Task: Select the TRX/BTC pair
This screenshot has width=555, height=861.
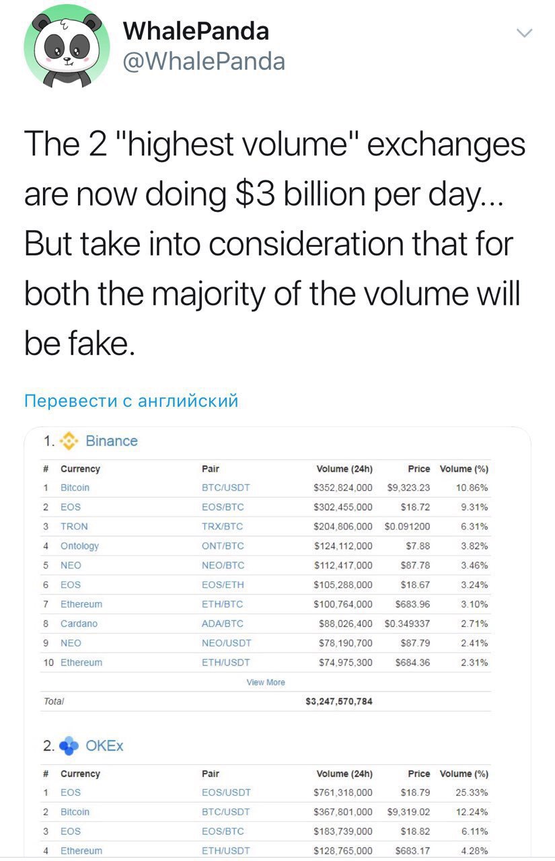Action: point(223,527)
